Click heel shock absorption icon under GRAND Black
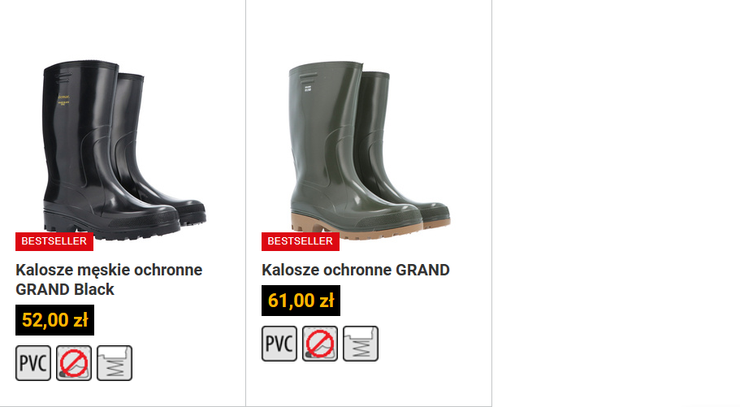The width and height of the screenshot is (740, 407). tap(115, 363)
